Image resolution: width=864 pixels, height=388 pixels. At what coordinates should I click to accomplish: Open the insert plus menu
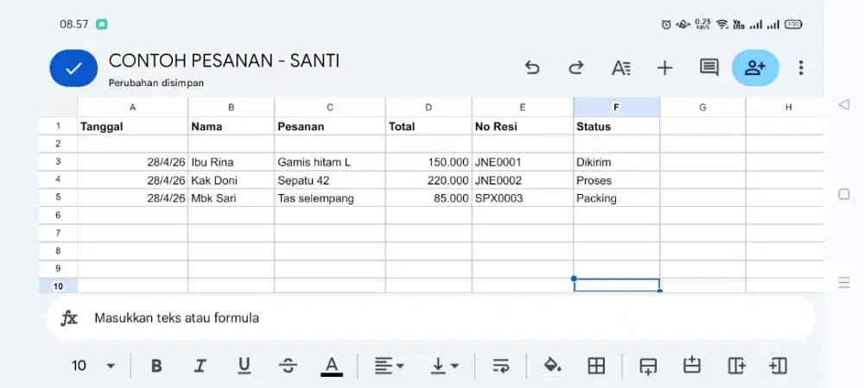[x=665, y=67]
